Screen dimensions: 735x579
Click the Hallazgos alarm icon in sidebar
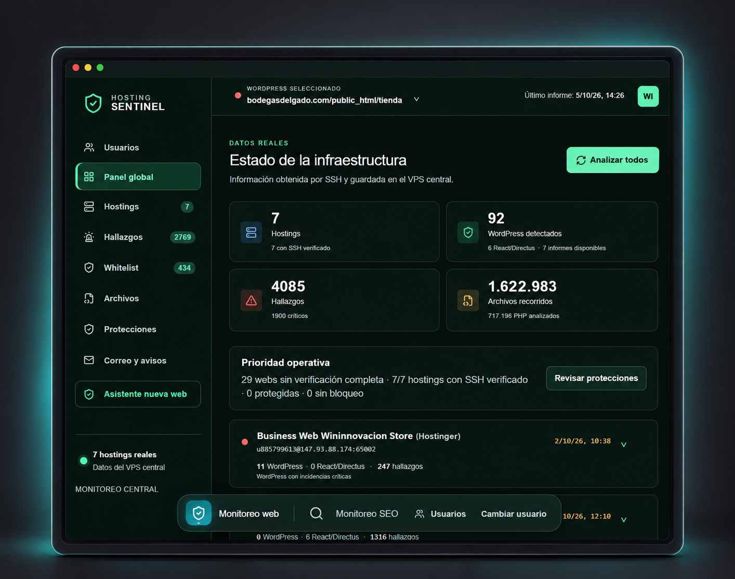click(x=89, y=237)
